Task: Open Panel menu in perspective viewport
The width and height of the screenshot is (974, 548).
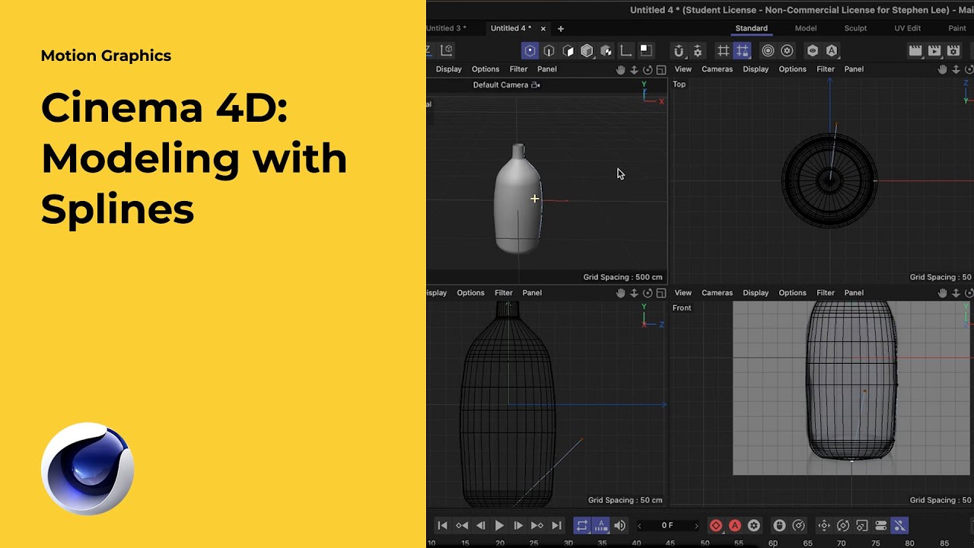Action: point(547,69)
